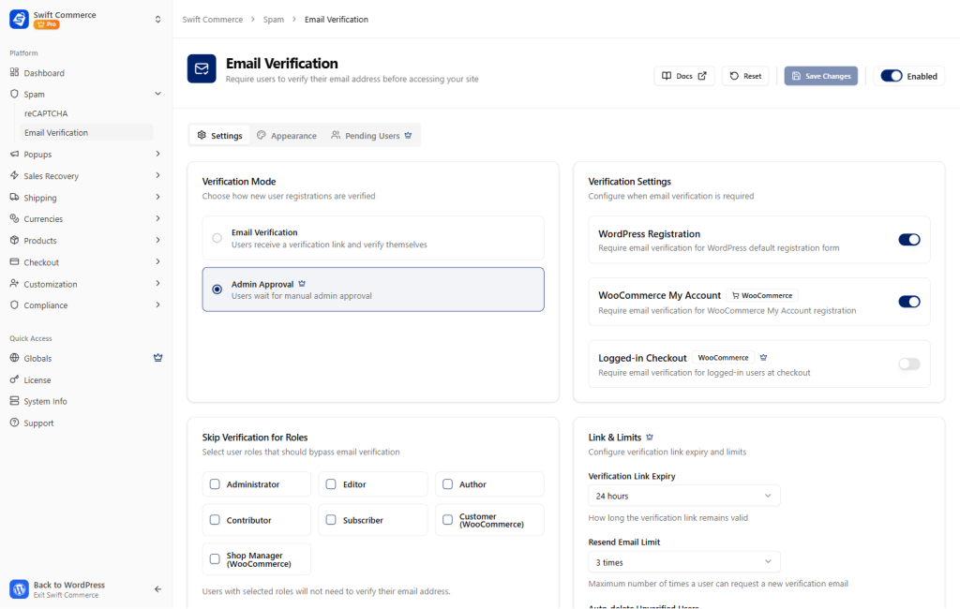Select the Admin Approval radio option
Viewport: 960px width, 609px height.
217,289
